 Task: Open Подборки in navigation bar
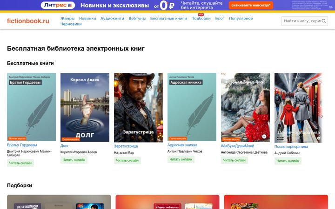(x=201, y=18)
